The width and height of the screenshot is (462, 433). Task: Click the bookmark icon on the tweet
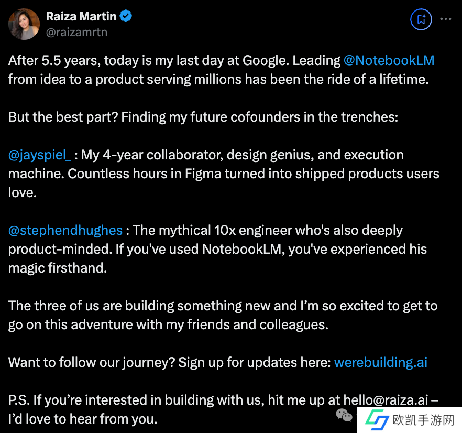point(421,20)
